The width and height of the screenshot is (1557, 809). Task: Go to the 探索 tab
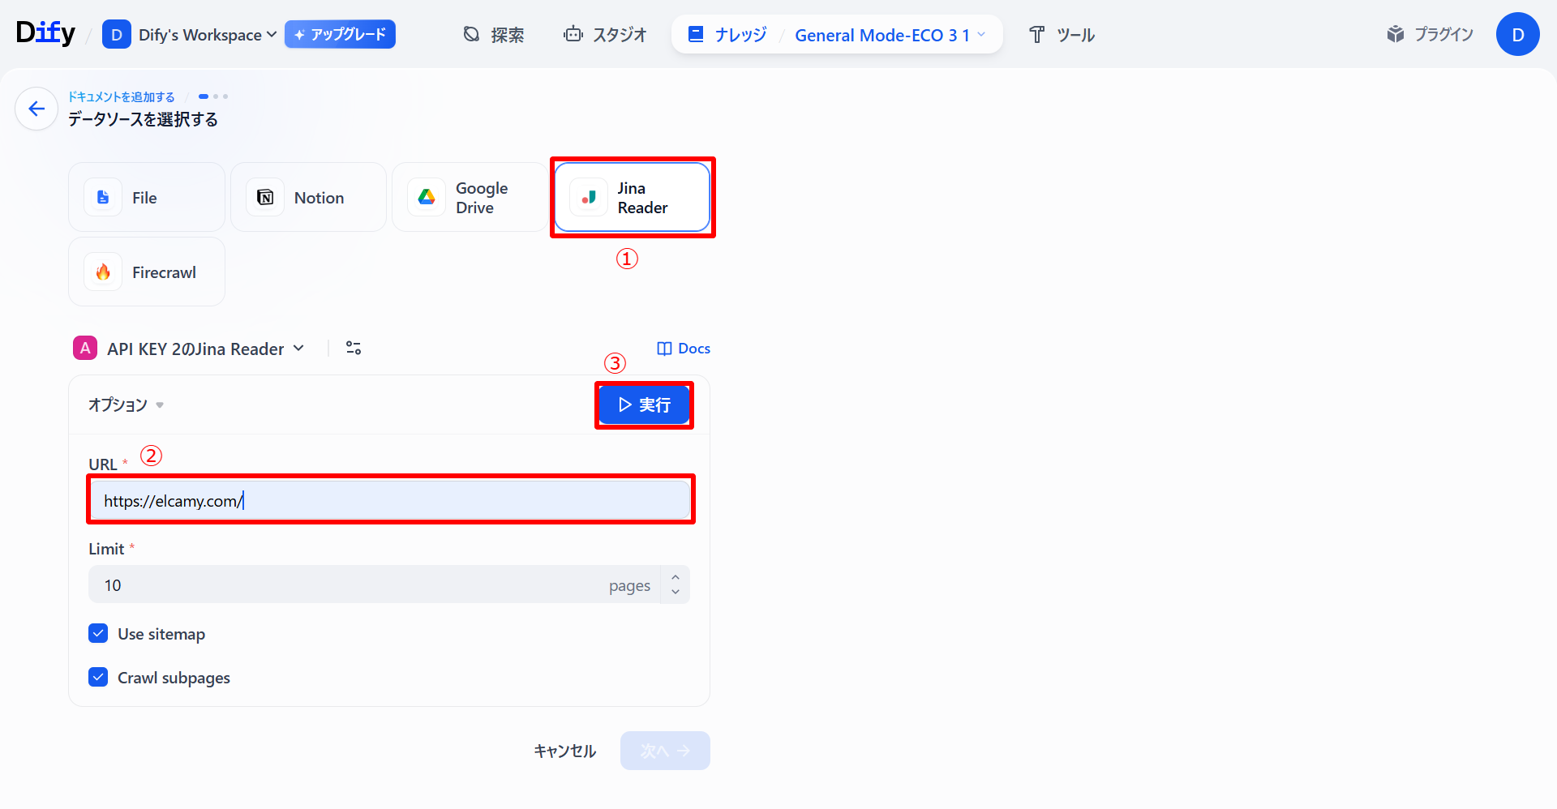tap(494, 35)
